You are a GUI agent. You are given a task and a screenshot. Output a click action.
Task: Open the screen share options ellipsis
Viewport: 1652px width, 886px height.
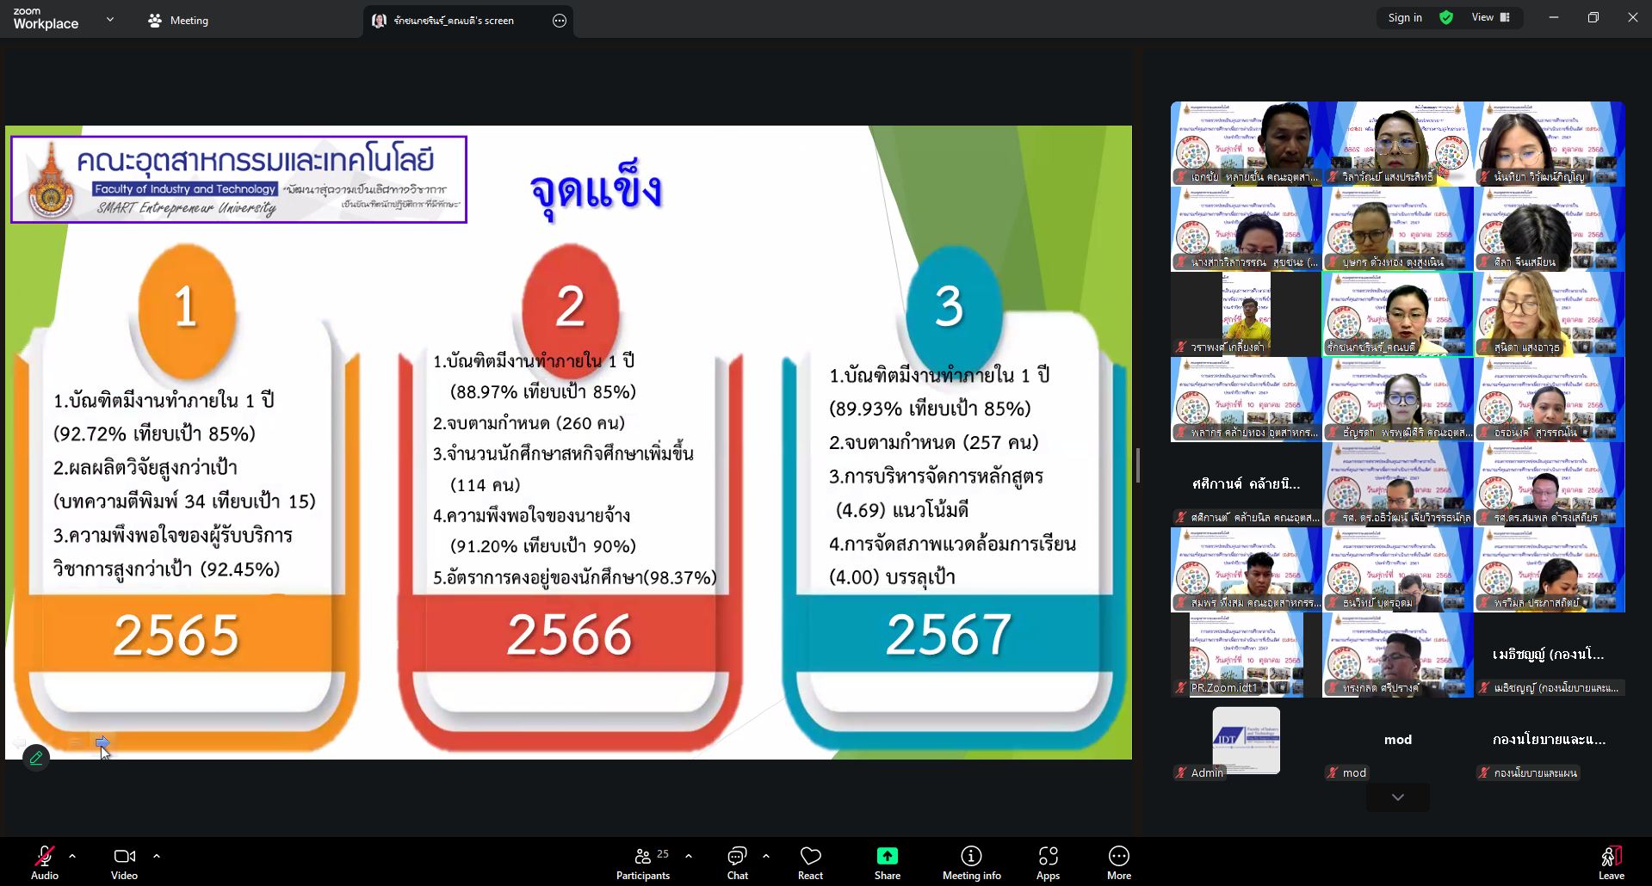560,21
